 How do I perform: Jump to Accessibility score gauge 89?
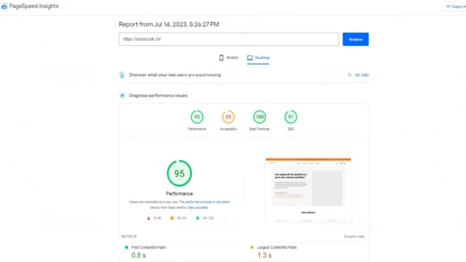228,117
